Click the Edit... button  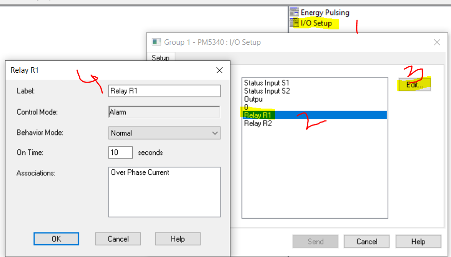point(415,85)
